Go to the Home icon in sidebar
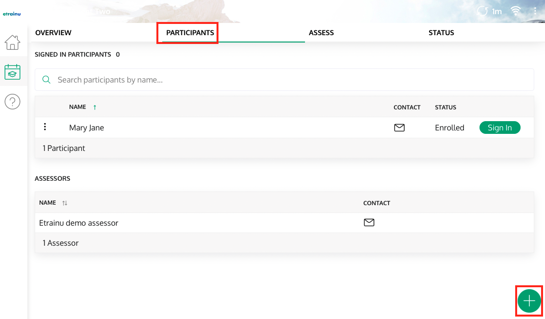The width and height of the screenshot is (545, 319). click(x=12, y=43)
